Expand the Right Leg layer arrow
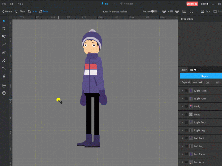222x166 pixels. [183, 131]
